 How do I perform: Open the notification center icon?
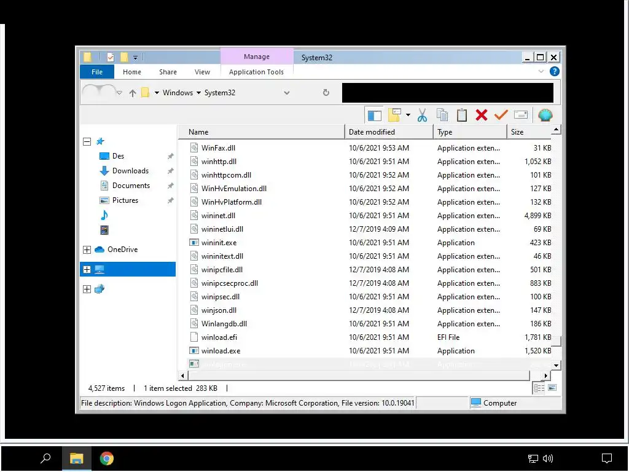(607, 458)
